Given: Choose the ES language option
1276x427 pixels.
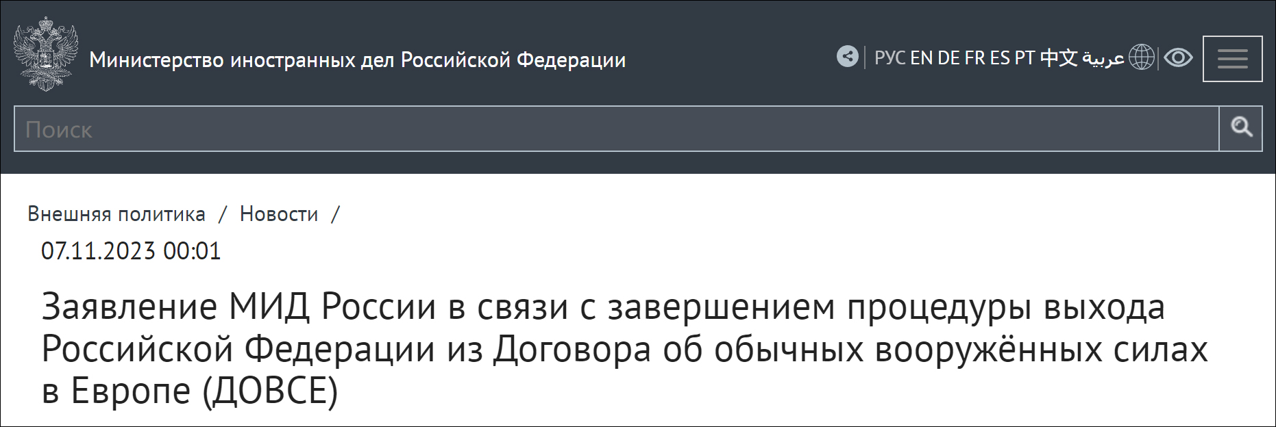Looking at the screenshot, I should click(1000, 58).
